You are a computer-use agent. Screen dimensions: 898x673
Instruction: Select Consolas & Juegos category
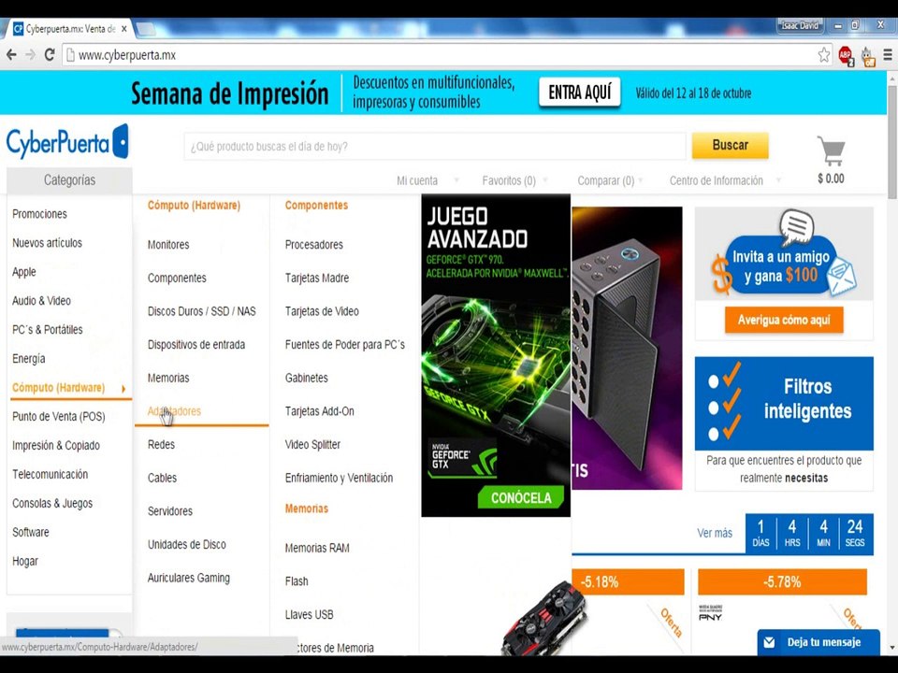tap(52, 504)
